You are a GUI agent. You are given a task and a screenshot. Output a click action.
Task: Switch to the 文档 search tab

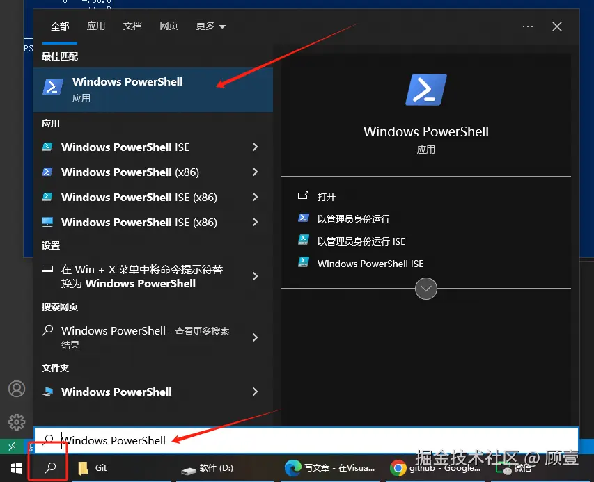click(x=132, y=26)
